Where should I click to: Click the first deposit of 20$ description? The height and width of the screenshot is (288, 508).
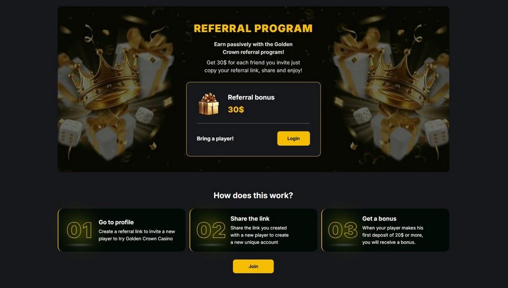(393, 235)
